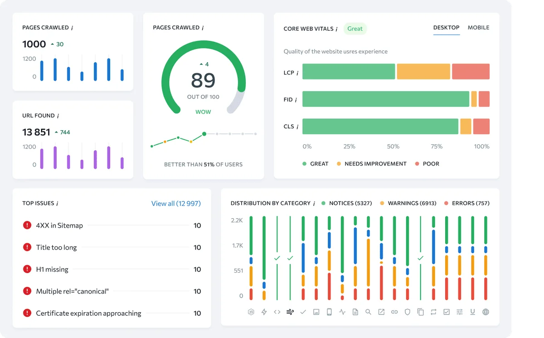Open the search magnifier category icon

[x=368, y=312]
